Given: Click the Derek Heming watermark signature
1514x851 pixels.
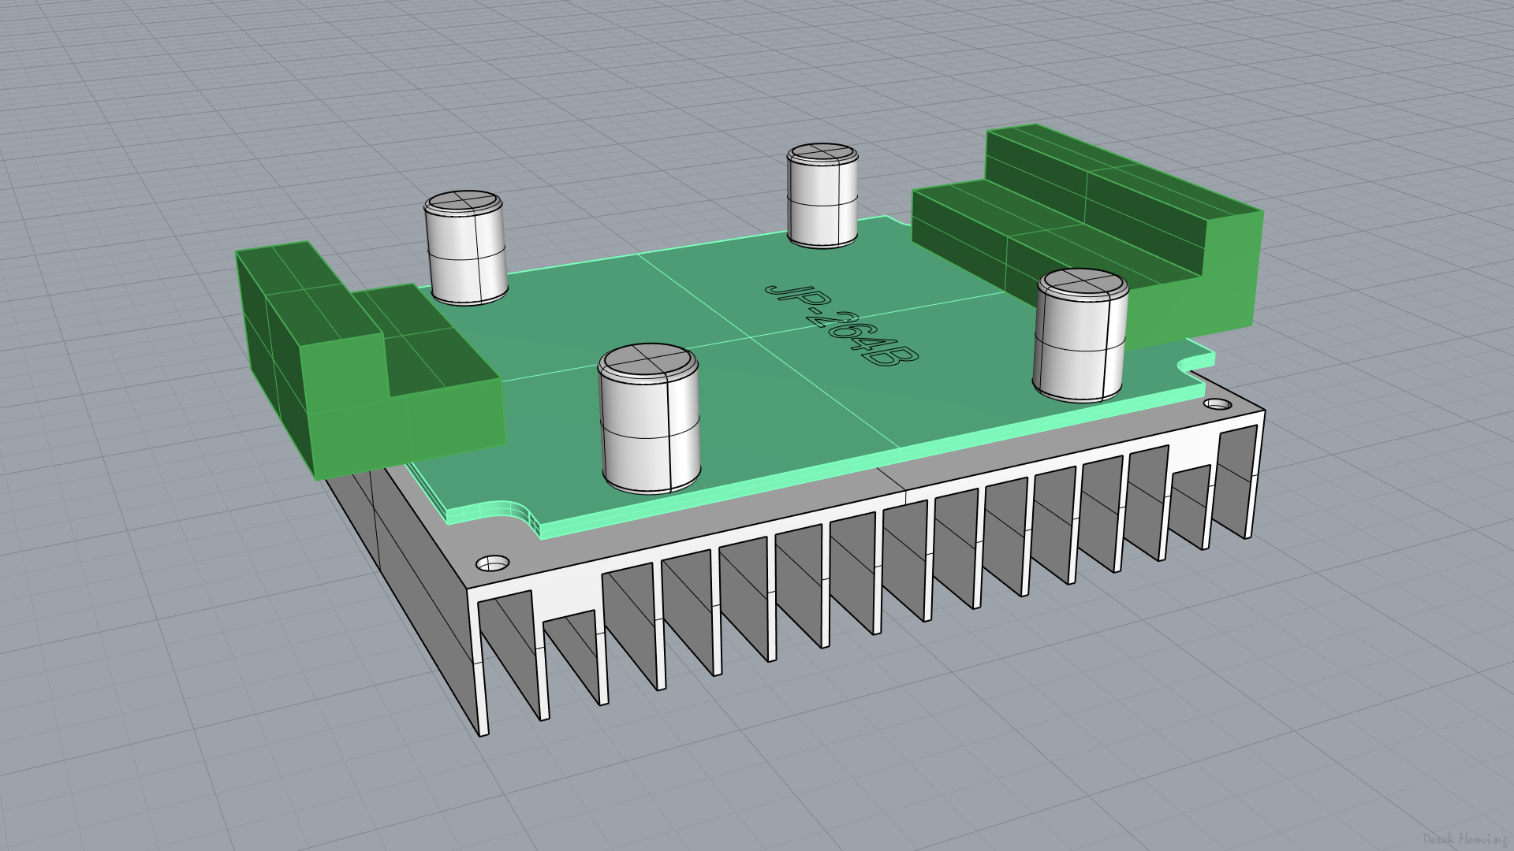Looking at the screenshot, I should point(1465,840).
